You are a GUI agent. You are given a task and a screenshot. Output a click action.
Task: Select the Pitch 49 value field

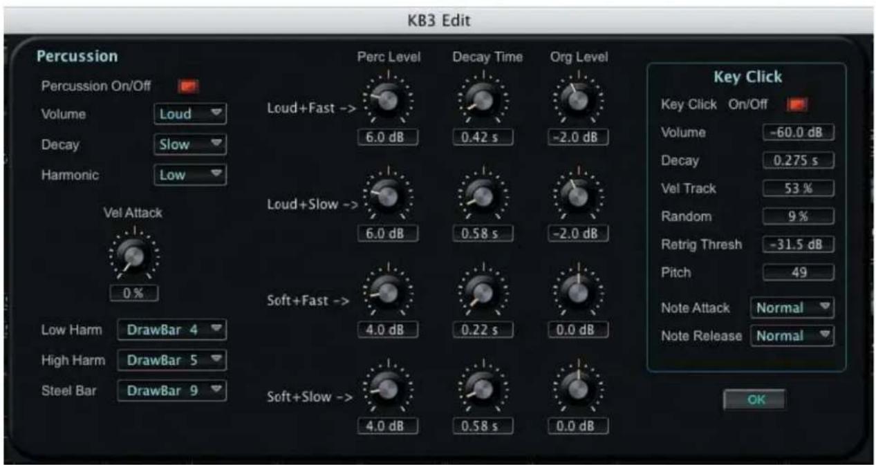799,272
